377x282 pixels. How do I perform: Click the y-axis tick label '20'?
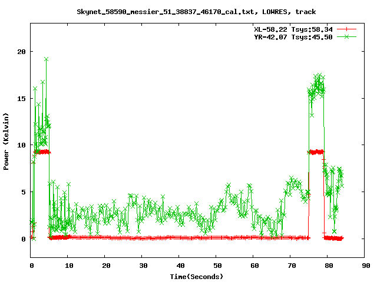click(x=21, y=52)
